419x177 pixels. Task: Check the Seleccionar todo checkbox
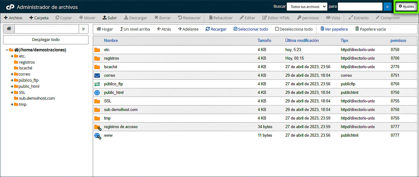pos(235,29)
